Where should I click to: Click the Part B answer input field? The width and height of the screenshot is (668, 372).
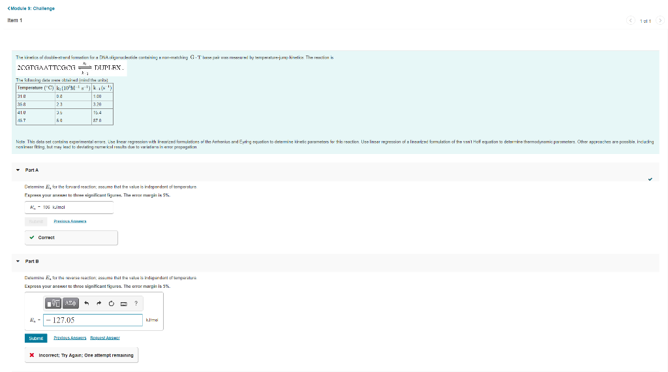click(93, 320)
